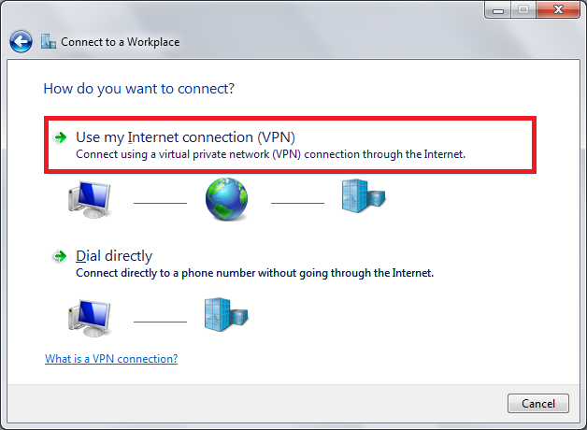Click the disabled maximize button
Image resolution: width=587 pixels, height=430 pixels.
pyautogui.click(x=523, y=9)
